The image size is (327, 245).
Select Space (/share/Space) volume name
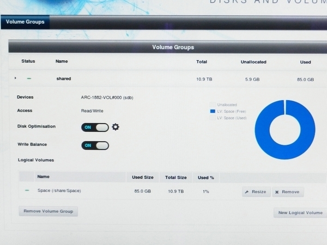pos(59,191)
